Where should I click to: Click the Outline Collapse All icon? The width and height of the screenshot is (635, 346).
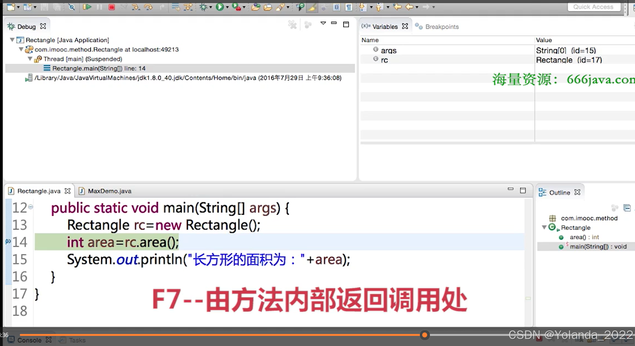(x=627, y=208)
